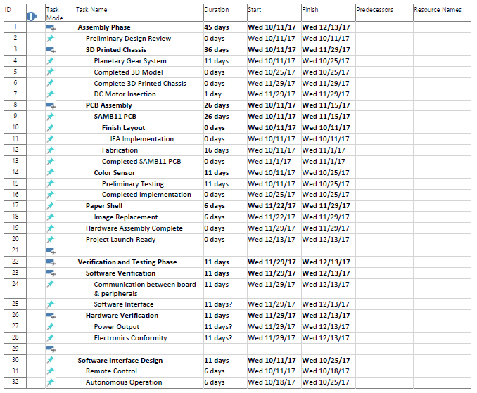Click the auto-schedule icon for PCB Assembly
The height and width of the screenshot is (393, 477).
pyautogui.click(x=51, y=105)
